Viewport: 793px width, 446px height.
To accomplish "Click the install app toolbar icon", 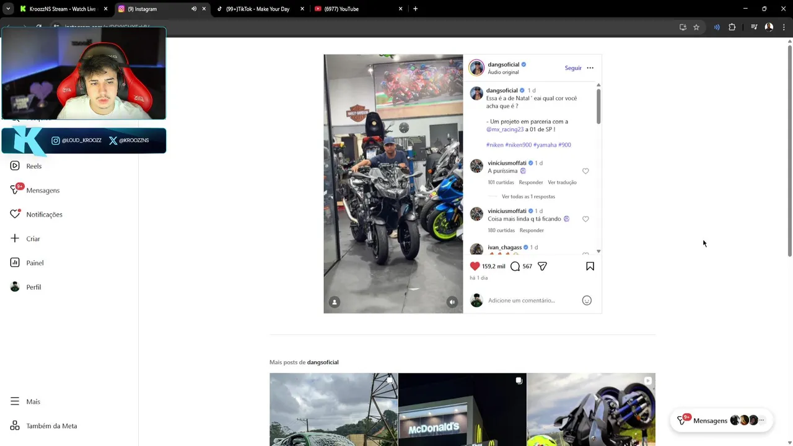I will point(683,27).
